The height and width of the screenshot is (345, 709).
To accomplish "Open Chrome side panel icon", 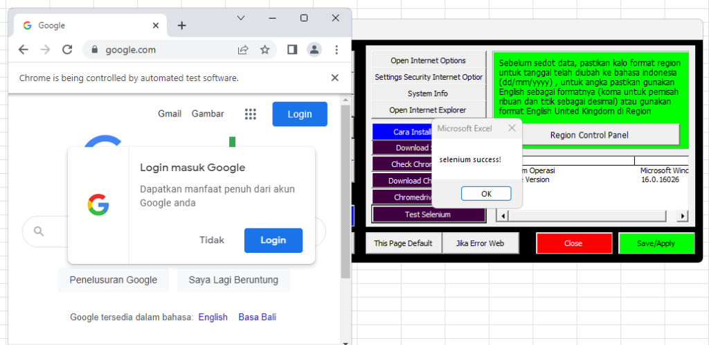I will click(292, 50).
